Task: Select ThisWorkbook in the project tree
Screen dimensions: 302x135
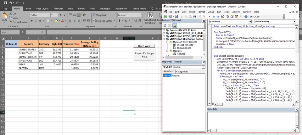Action: (184, 48)
